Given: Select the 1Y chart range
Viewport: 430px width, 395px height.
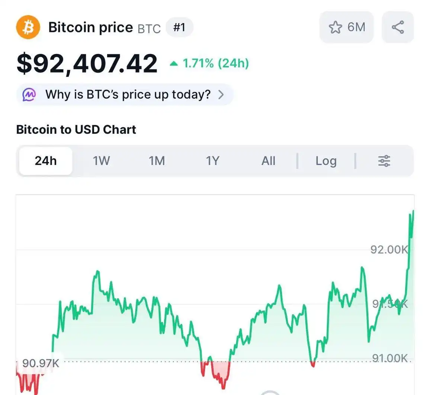Looking at the screenshot, I should [x=212, y=160].
